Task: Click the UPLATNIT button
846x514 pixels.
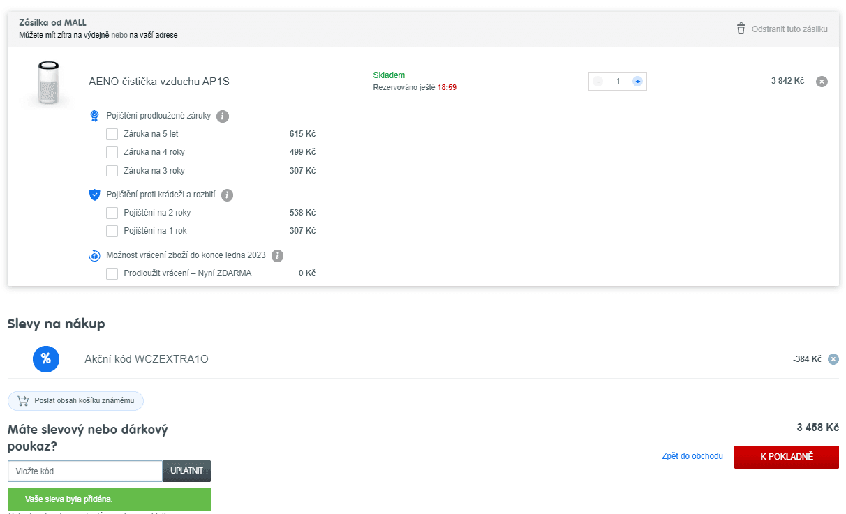Action: click(x=186, y=471)
